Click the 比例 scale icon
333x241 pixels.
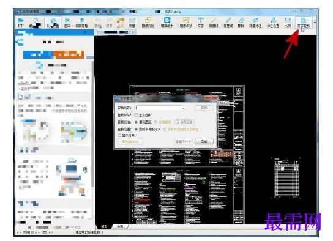[x=288, y=23]
